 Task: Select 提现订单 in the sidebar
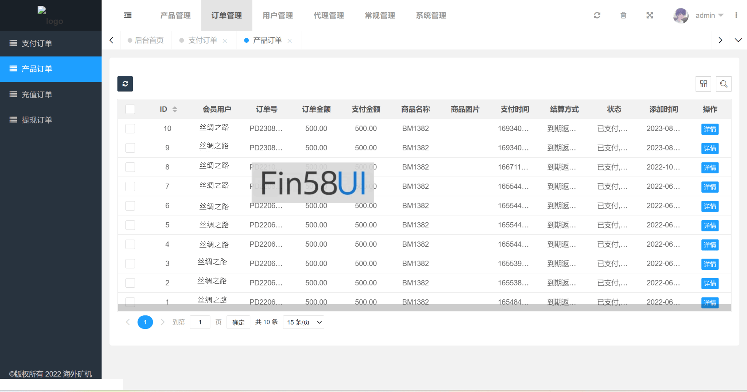36,120
